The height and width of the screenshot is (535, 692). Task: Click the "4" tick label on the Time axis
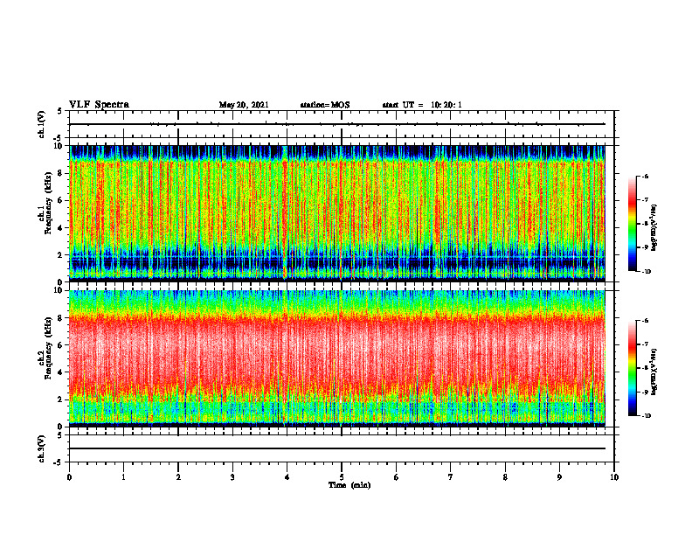pyautogui.click(x=287, y=477)
